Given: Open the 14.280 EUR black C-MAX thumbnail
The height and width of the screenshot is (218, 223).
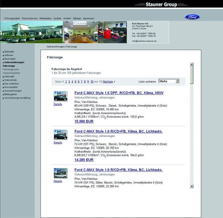Looking at the screenshot, I should pyautogui.click(x=61, y=135).
